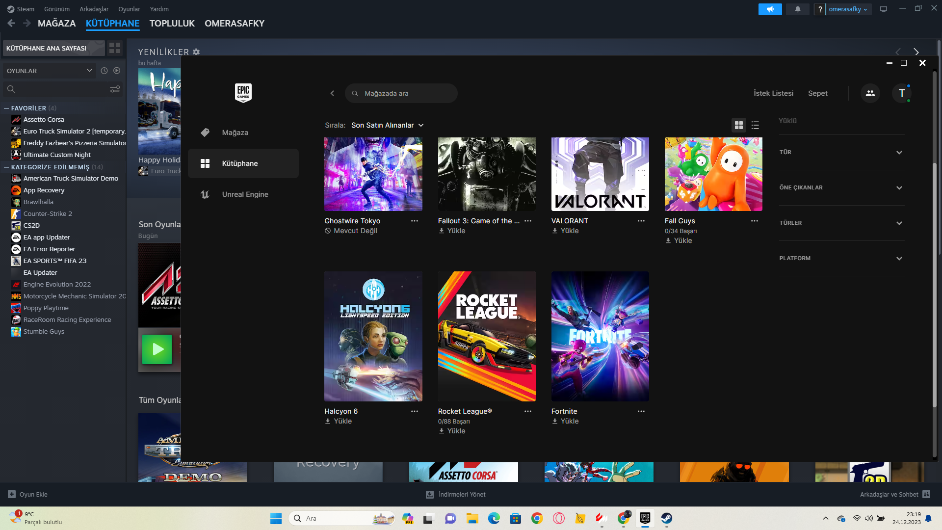This screenshot has height=530, width=942.
Task: Open the Son Satın Alınanlar sort dropdown
Action: coord(387,125)
